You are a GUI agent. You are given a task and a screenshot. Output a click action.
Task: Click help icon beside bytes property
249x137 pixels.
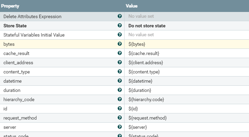click(120, 44)
